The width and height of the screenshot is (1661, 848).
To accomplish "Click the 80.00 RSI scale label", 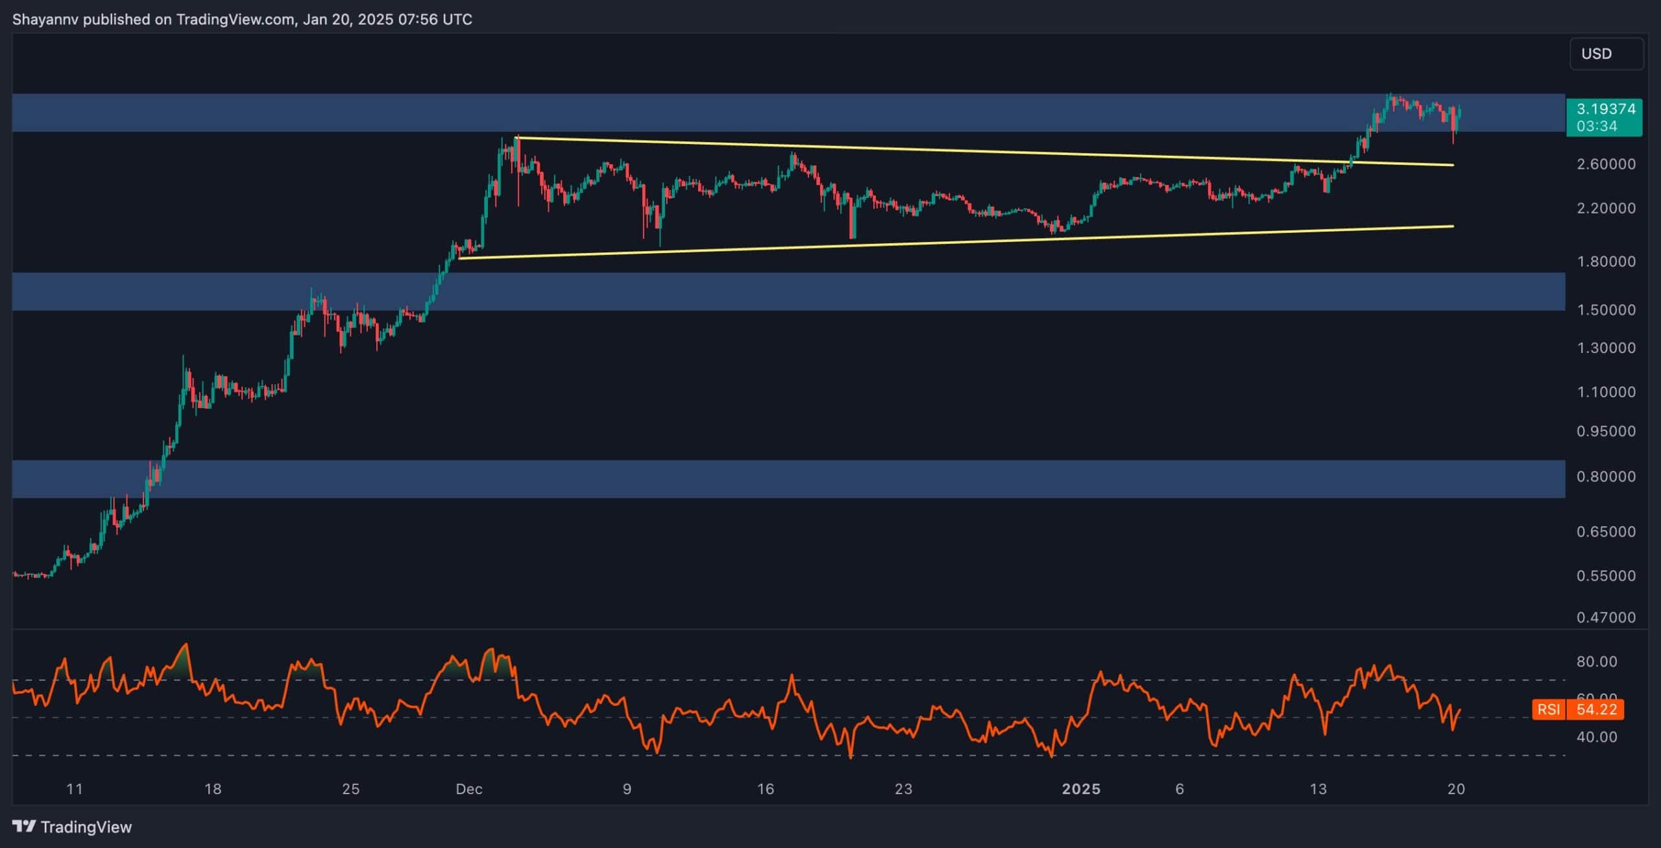I will click(x=1597, y=662).
